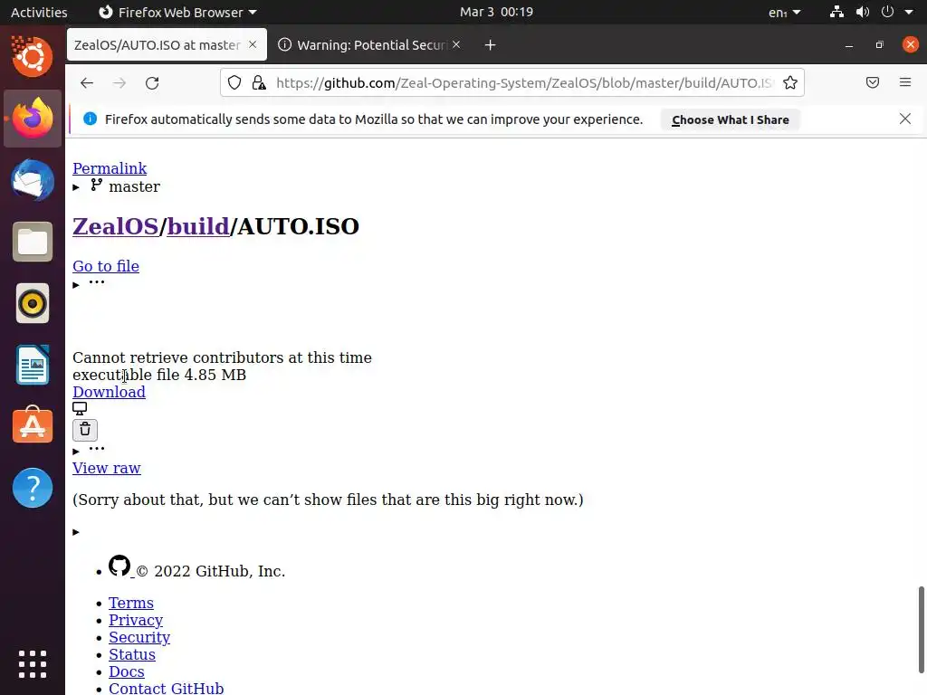Go back to the previous page
The height and width of the screenshot is (695, 927).
[87, 82]
